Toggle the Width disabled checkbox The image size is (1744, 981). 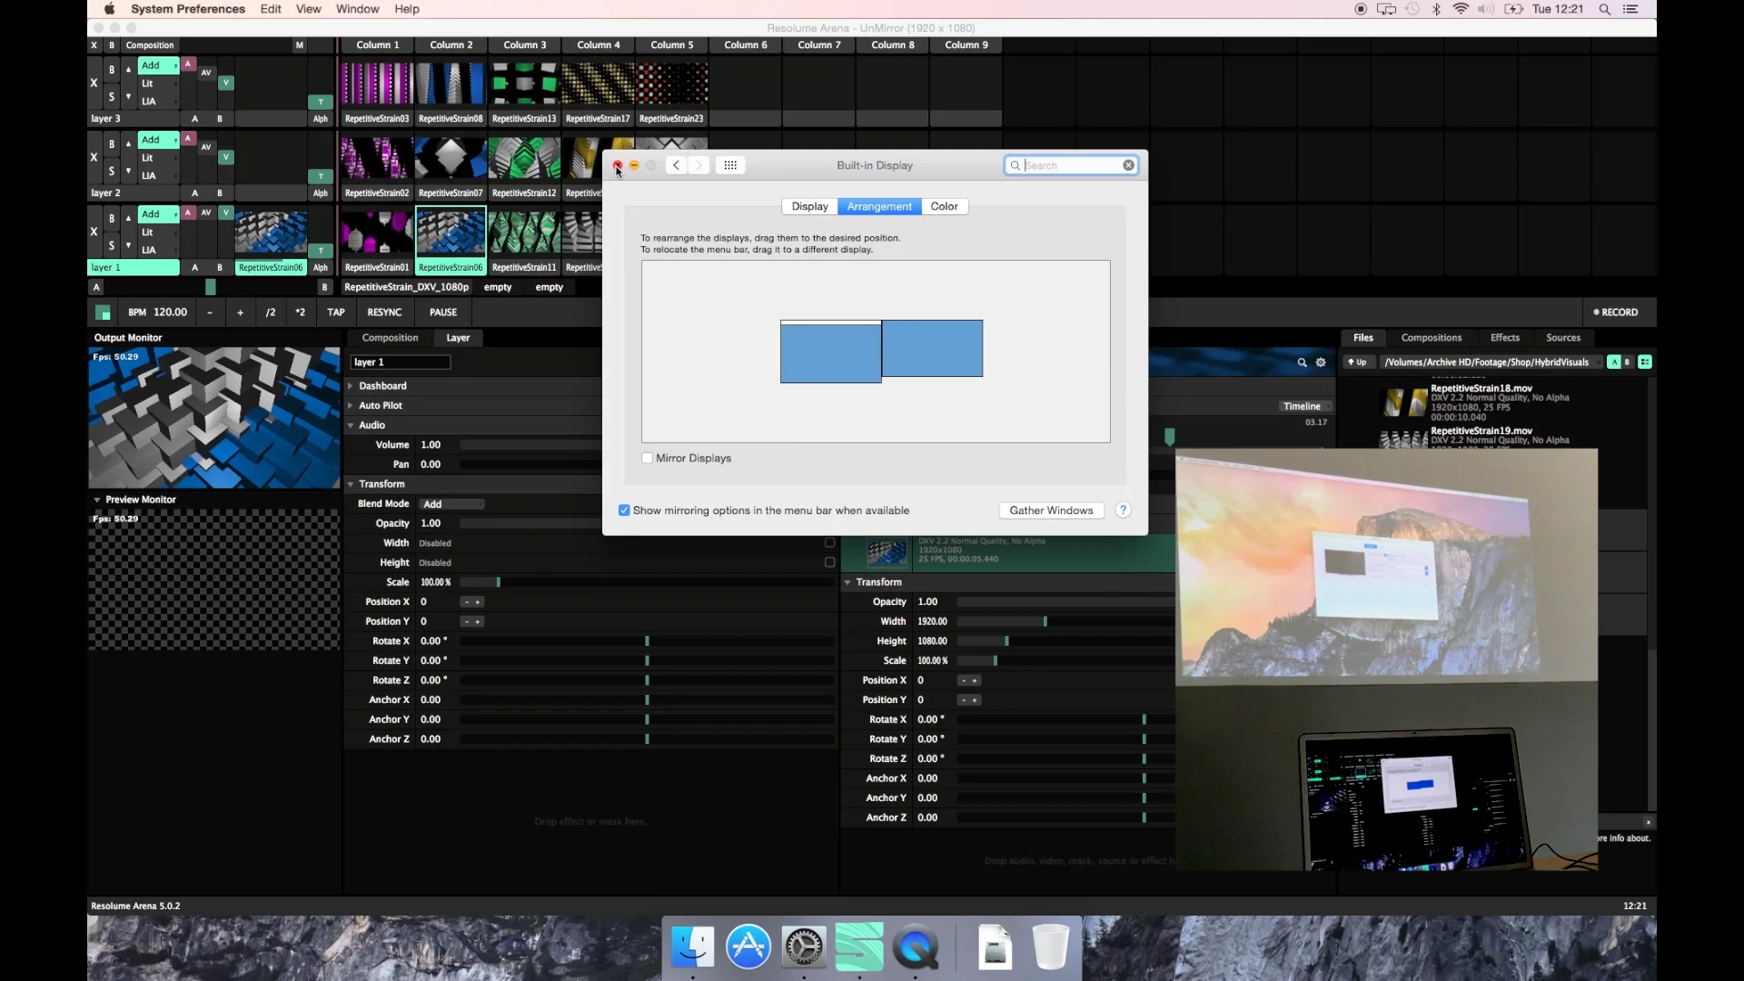[x=829, y=543]
